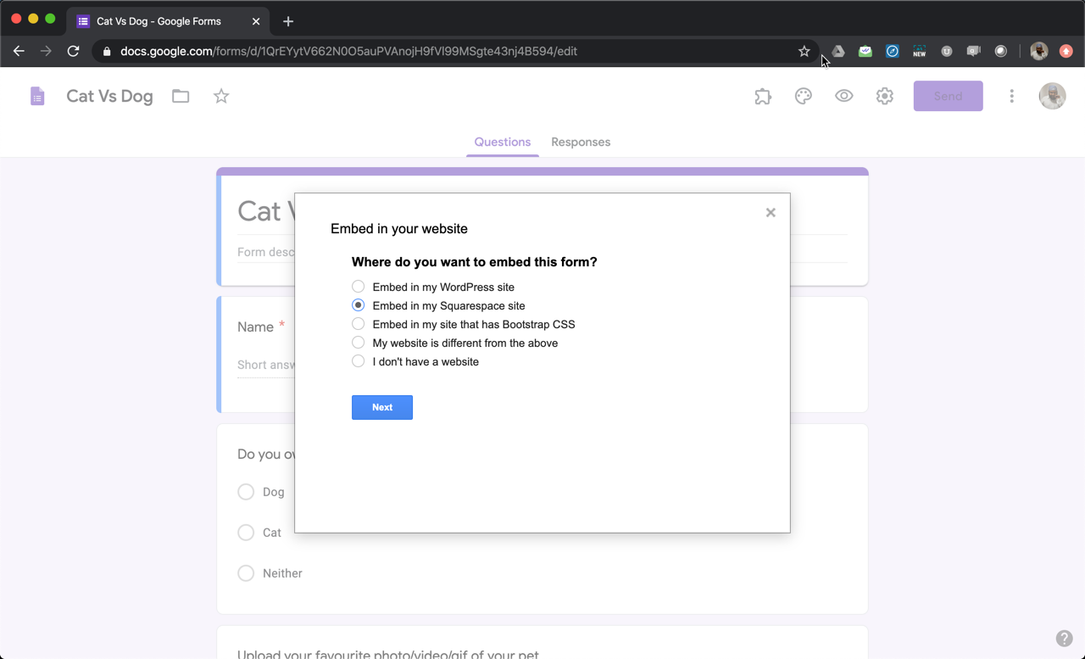Select Embed in my Squarespace site
1085x659 pixels.
(x=358, y=305)
